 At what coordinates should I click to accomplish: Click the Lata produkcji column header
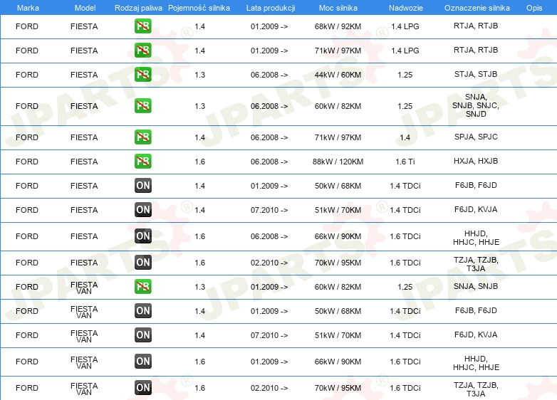[x=271, y=8]
